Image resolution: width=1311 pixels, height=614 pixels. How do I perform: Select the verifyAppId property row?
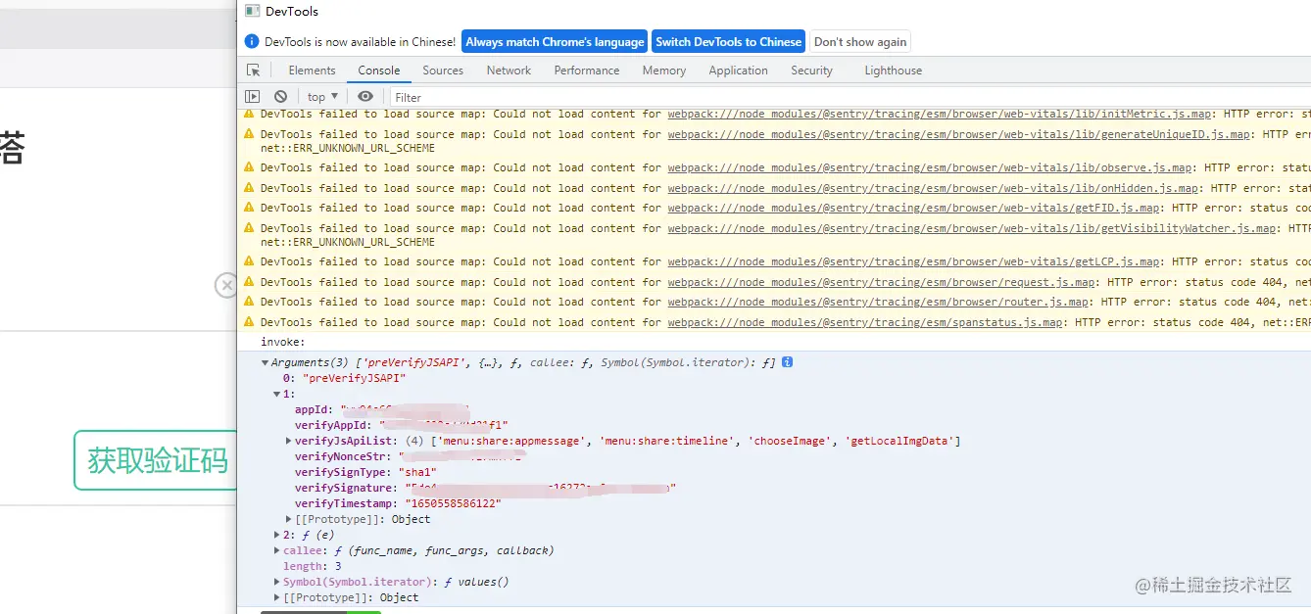(402, 425)
